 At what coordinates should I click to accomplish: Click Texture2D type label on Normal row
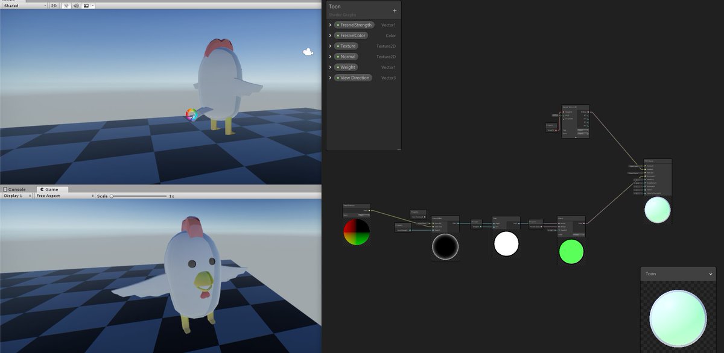386,57
